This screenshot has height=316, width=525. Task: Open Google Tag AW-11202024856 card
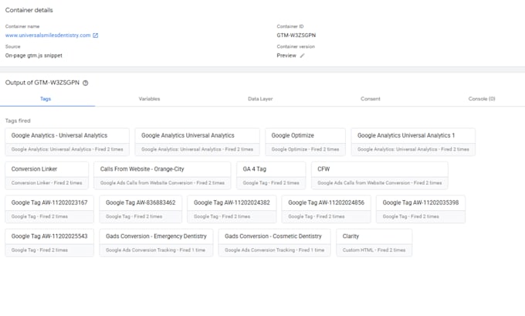pyautogui.click(x=326, y=209)
